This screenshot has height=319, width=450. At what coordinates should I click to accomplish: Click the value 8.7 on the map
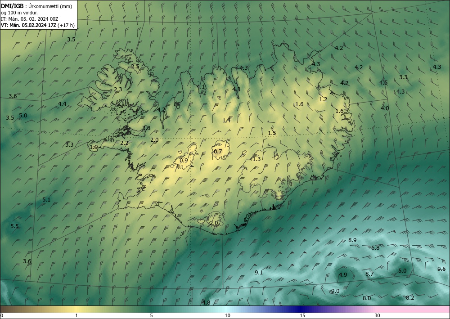point(369,274)
